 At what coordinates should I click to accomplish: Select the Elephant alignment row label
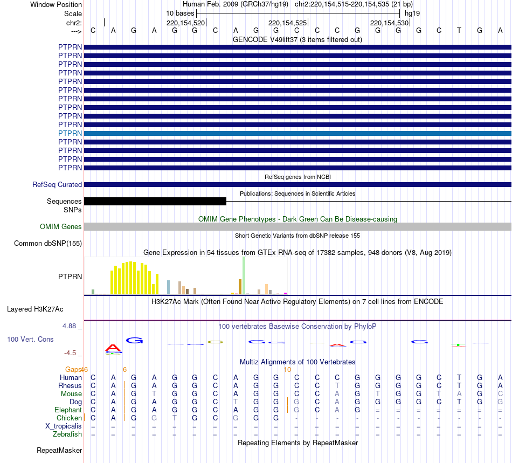[x=68, y=410]
